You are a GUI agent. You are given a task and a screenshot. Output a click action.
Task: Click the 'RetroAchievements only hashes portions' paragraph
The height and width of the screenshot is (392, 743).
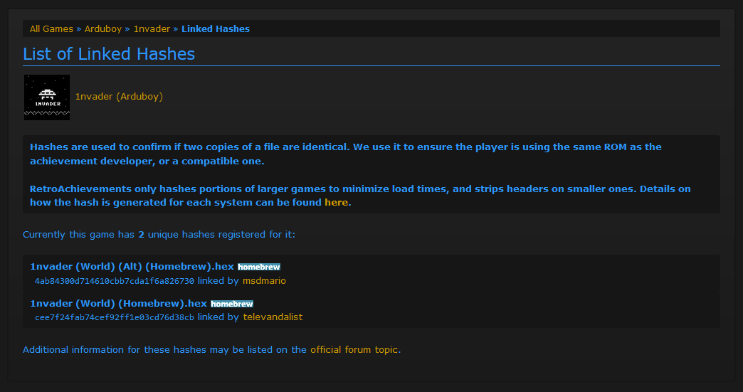[x=360, y=196]
